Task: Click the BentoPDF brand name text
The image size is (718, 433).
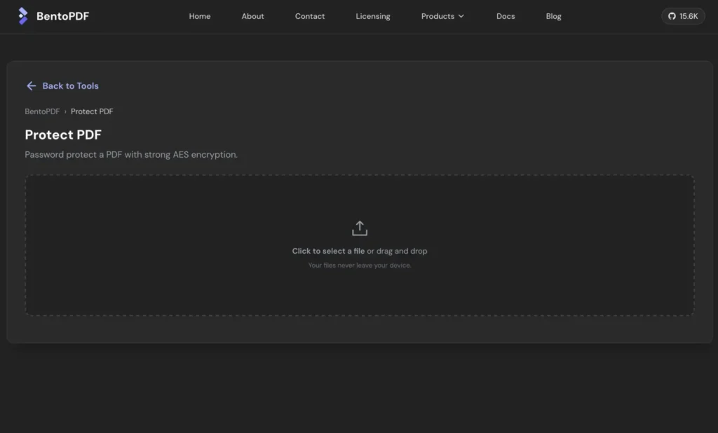Action: point(62,16)
